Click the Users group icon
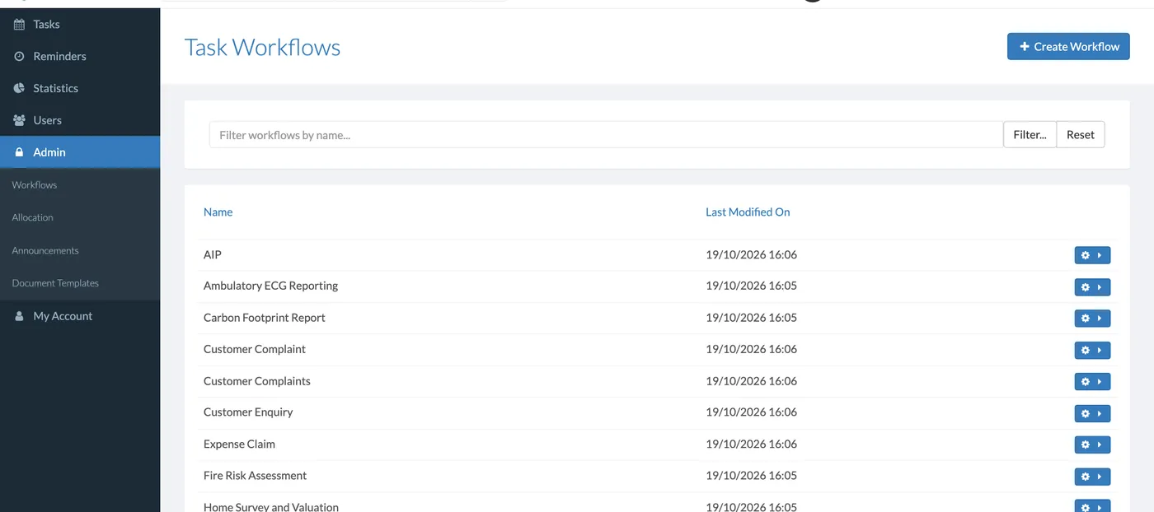 click(x=20, y=120)
